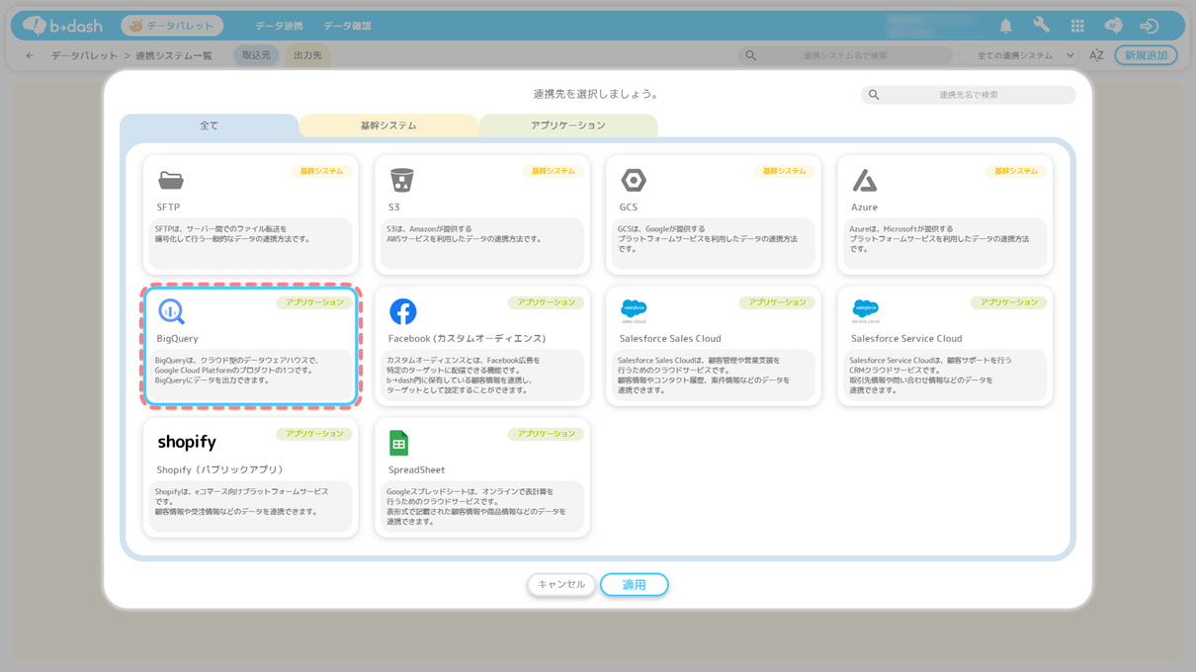Focus the 連携システム名で検索 search field
Viewport: 1196px width, 672px height.
point(845,55)
